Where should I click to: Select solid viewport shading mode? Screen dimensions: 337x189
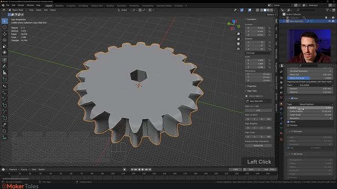[x=265, y=10]
